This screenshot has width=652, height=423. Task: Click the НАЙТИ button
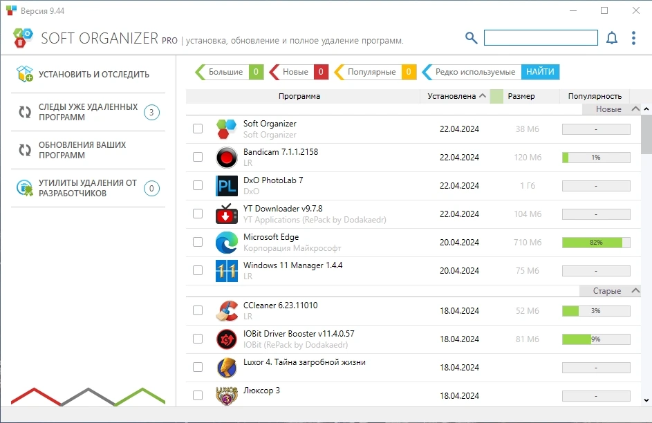click(x=540, y=72)
